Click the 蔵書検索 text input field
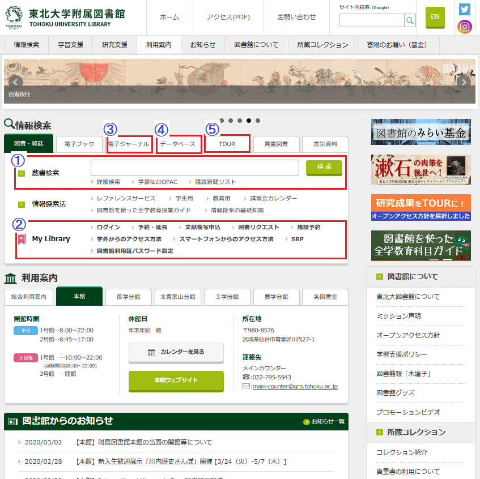This screenshot has width=480, height=479. (194, 168)
